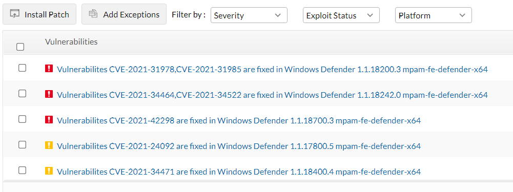The height and width of the screenshot is (192, 513).
Task: Check the box for CVE-2021-42298 row
Action: tap(22, 119)
